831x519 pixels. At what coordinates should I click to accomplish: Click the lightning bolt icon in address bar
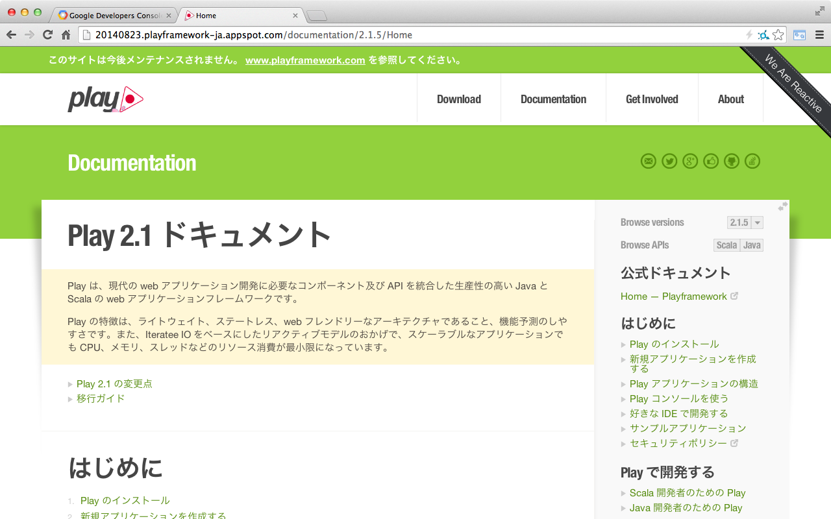pos(749,35)
